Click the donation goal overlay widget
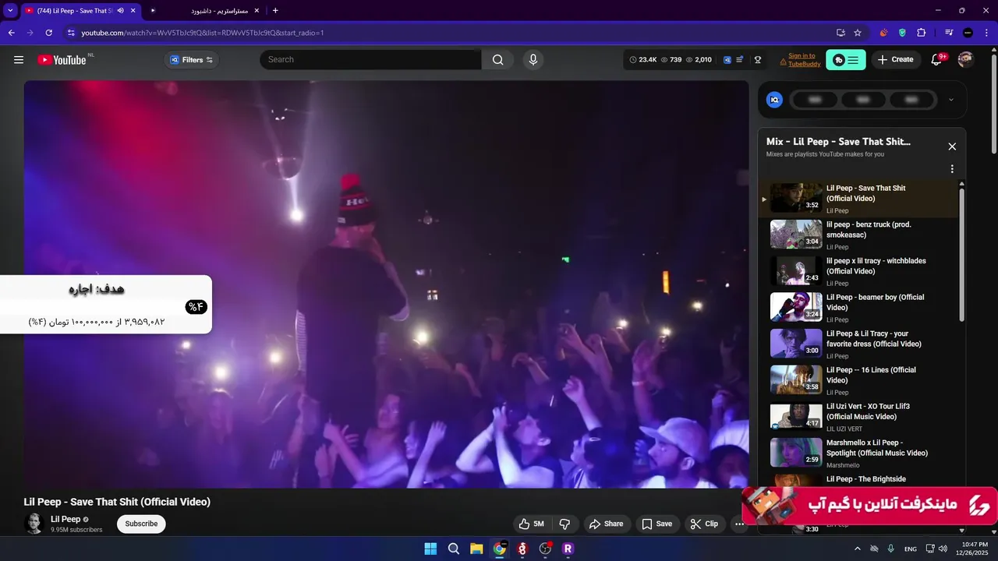998x561 pixels. (x=105, y=305)
